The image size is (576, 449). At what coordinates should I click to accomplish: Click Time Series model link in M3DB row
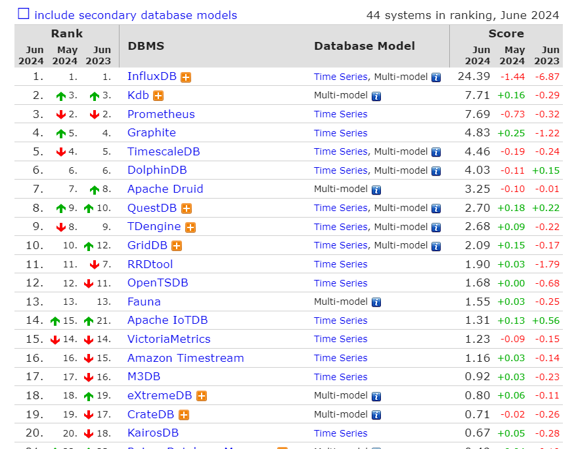coord(340,377)
